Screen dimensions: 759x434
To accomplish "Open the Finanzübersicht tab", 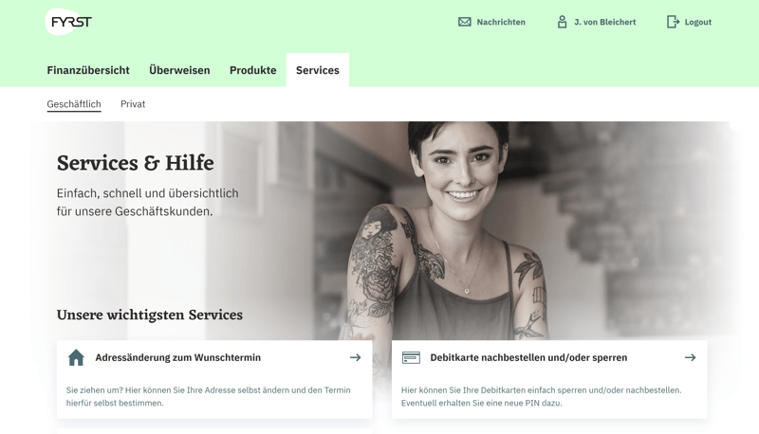I will pos(88,70).
